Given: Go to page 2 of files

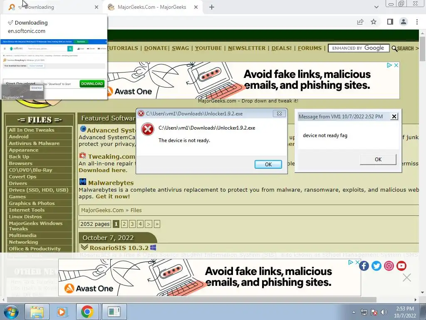Looking at the screenshot, I should (x=124, y=224).
